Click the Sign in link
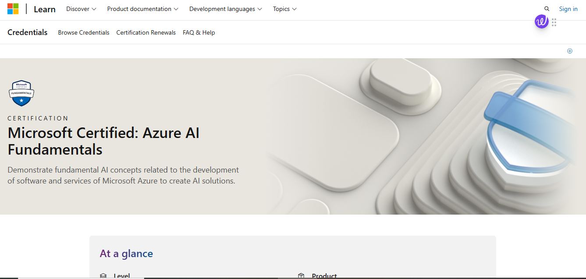The image size is (586, 279). pos(568,8)
